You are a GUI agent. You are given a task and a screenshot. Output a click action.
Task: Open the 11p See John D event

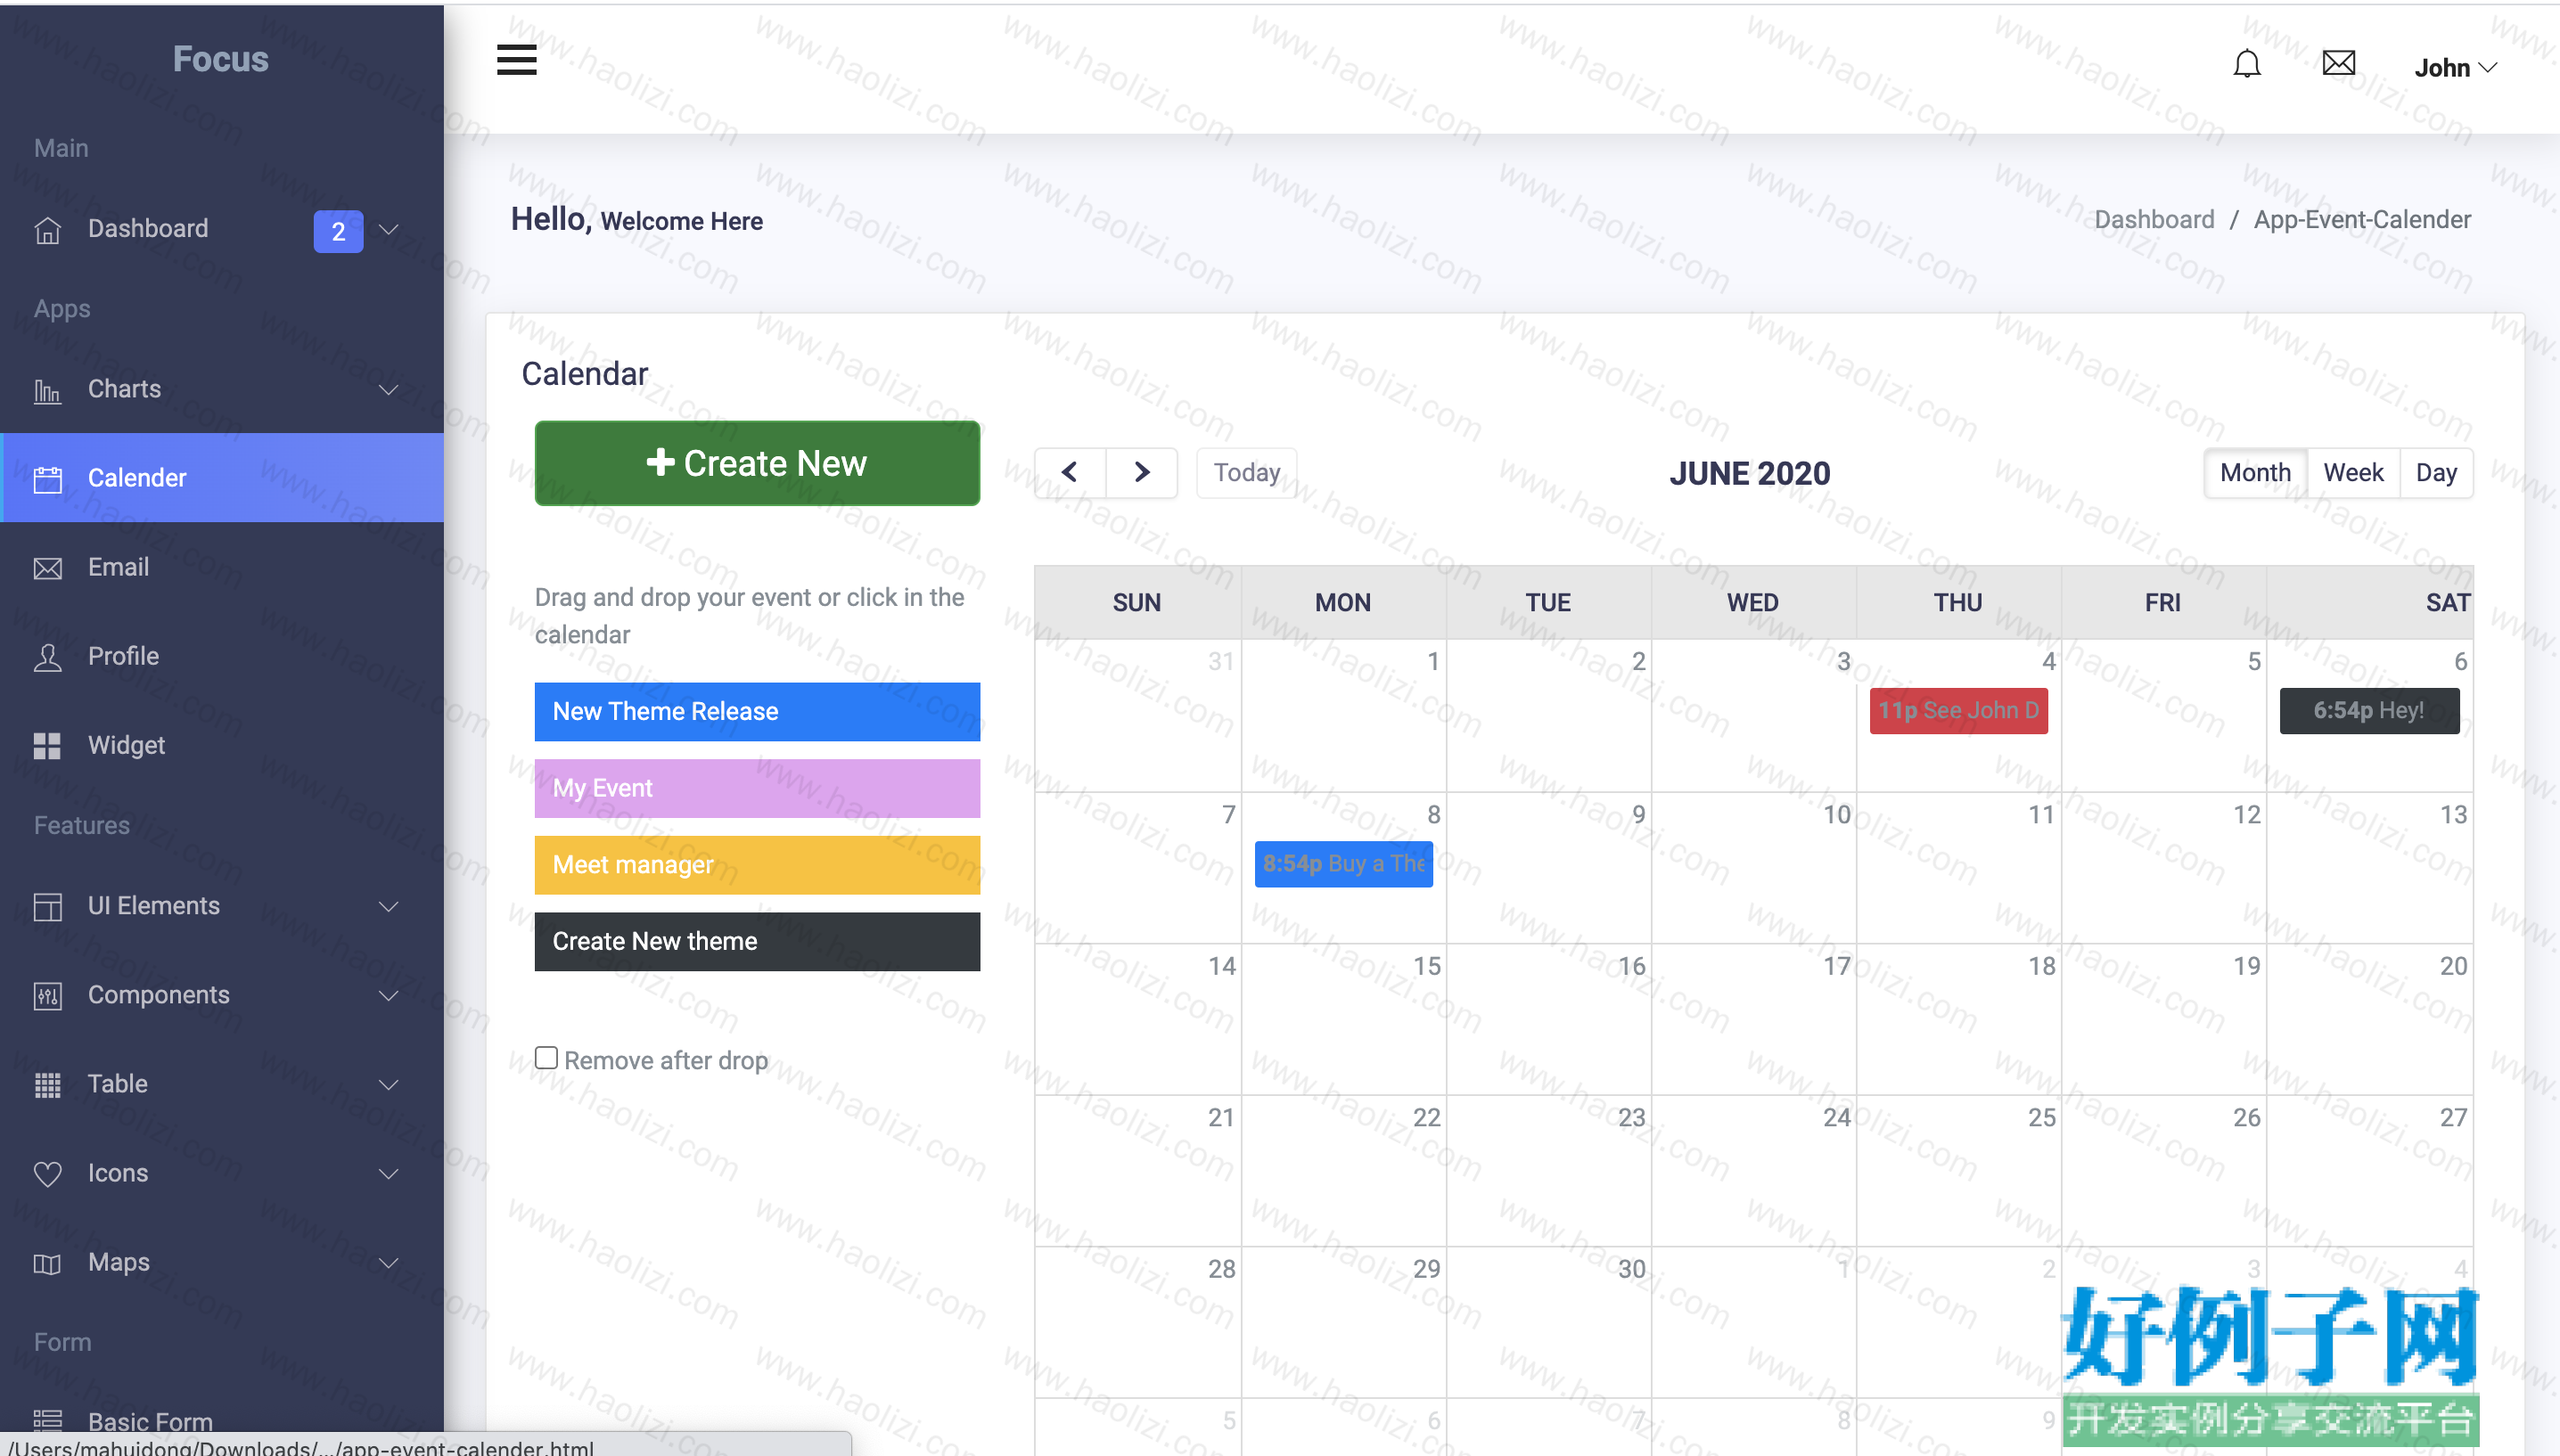pos(1958,711)
